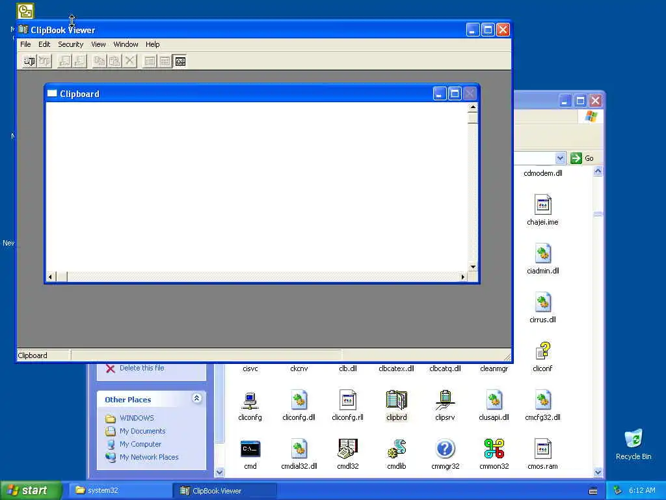Click the system32 file list down scroll arrow
Screen dimensions: 666x500
point(598,472)
